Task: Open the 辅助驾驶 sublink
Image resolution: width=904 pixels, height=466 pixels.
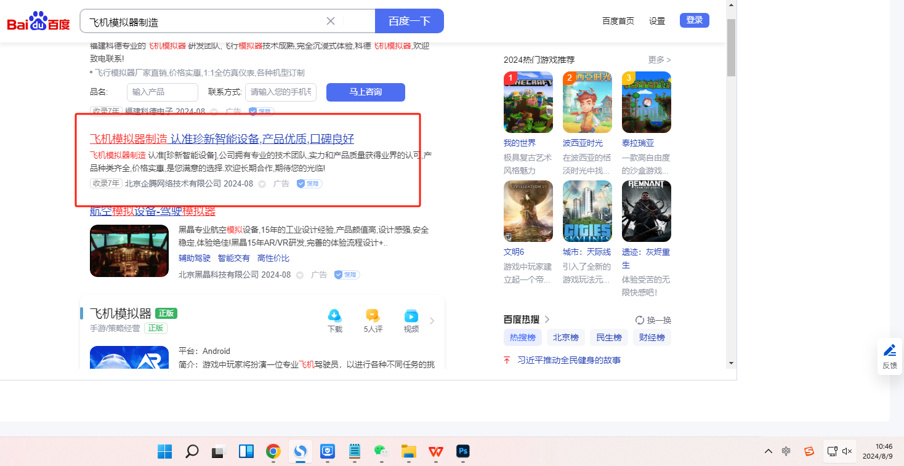Action: click(195, 259)
